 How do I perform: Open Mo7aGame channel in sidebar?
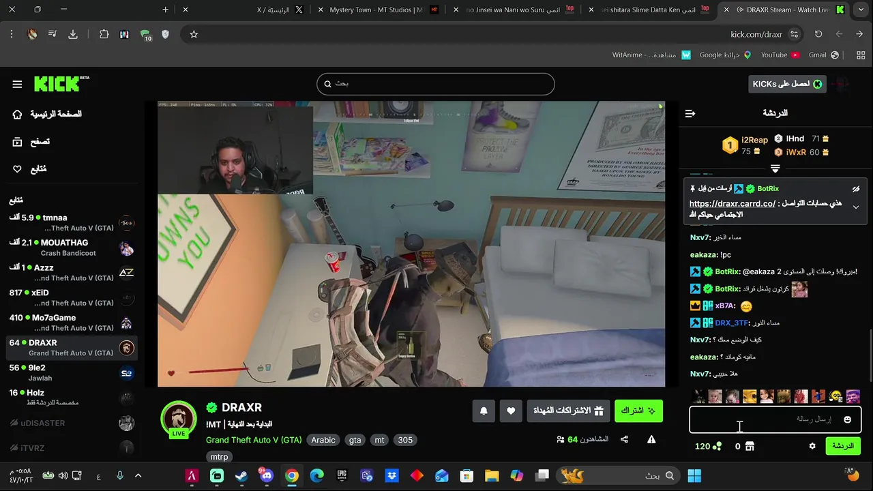click(72, 323)
